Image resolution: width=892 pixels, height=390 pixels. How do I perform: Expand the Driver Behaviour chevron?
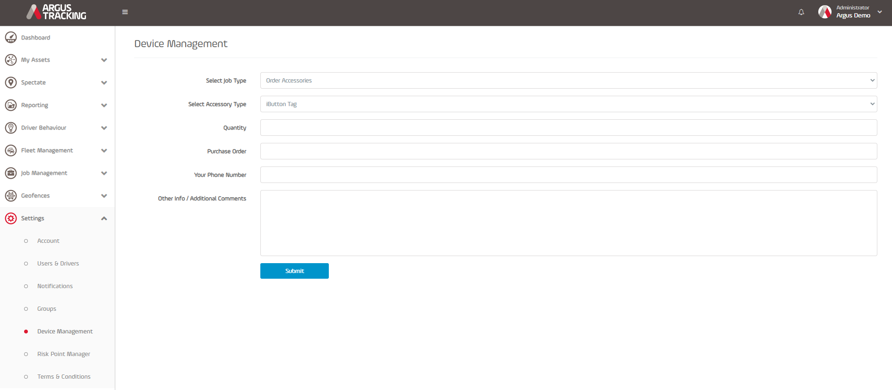[x=104, y=128]
